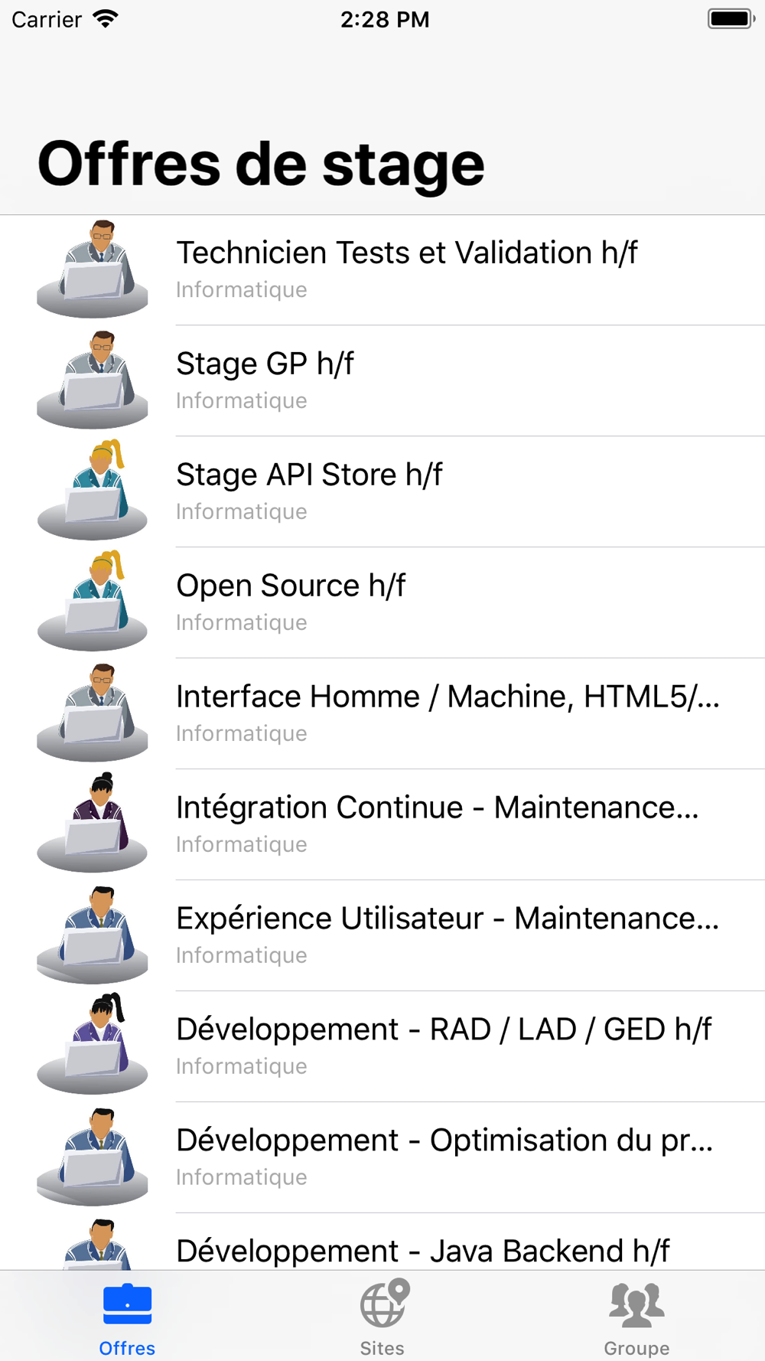Tap avatar beside Expérience Utilisateur offer
765x1361 pixels.
(x=93, y=935)
